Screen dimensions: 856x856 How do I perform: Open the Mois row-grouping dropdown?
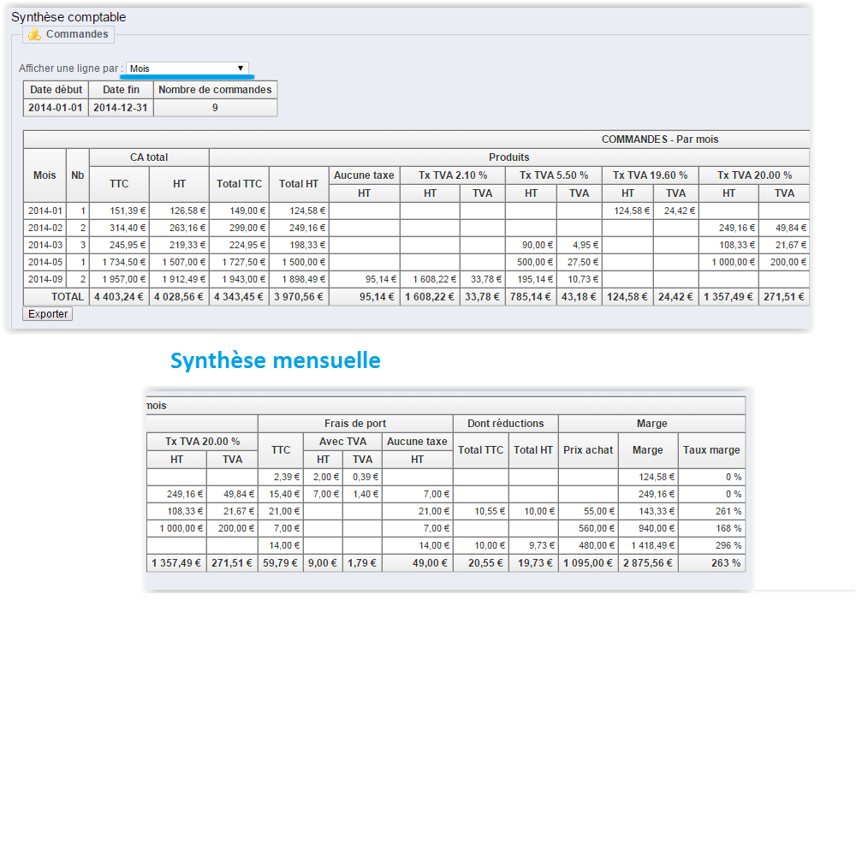(187, 68)
